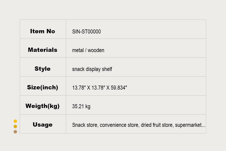226x151 pixels.
Task: Click the brown bottom dot
Action: click(x=15, y=132)
